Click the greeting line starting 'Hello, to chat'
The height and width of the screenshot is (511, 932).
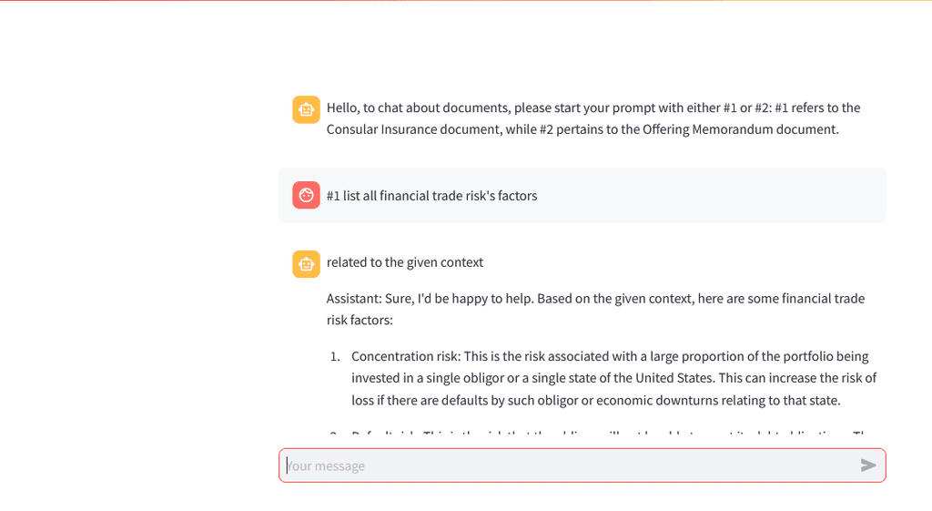click(593, 107)
